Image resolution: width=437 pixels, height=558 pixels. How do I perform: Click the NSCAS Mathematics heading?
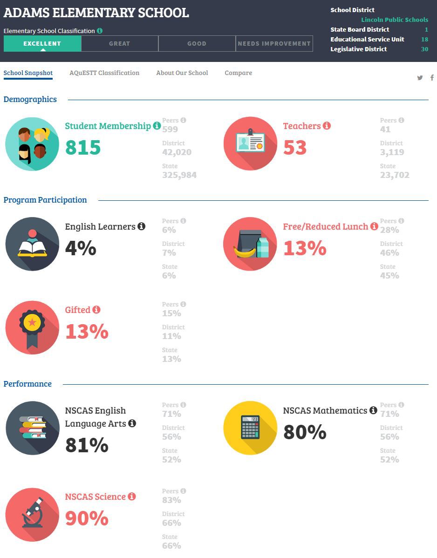[x=325, y=411]
